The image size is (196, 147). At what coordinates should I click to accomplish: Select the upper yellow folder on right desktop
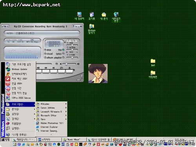(x=153, y=63)
